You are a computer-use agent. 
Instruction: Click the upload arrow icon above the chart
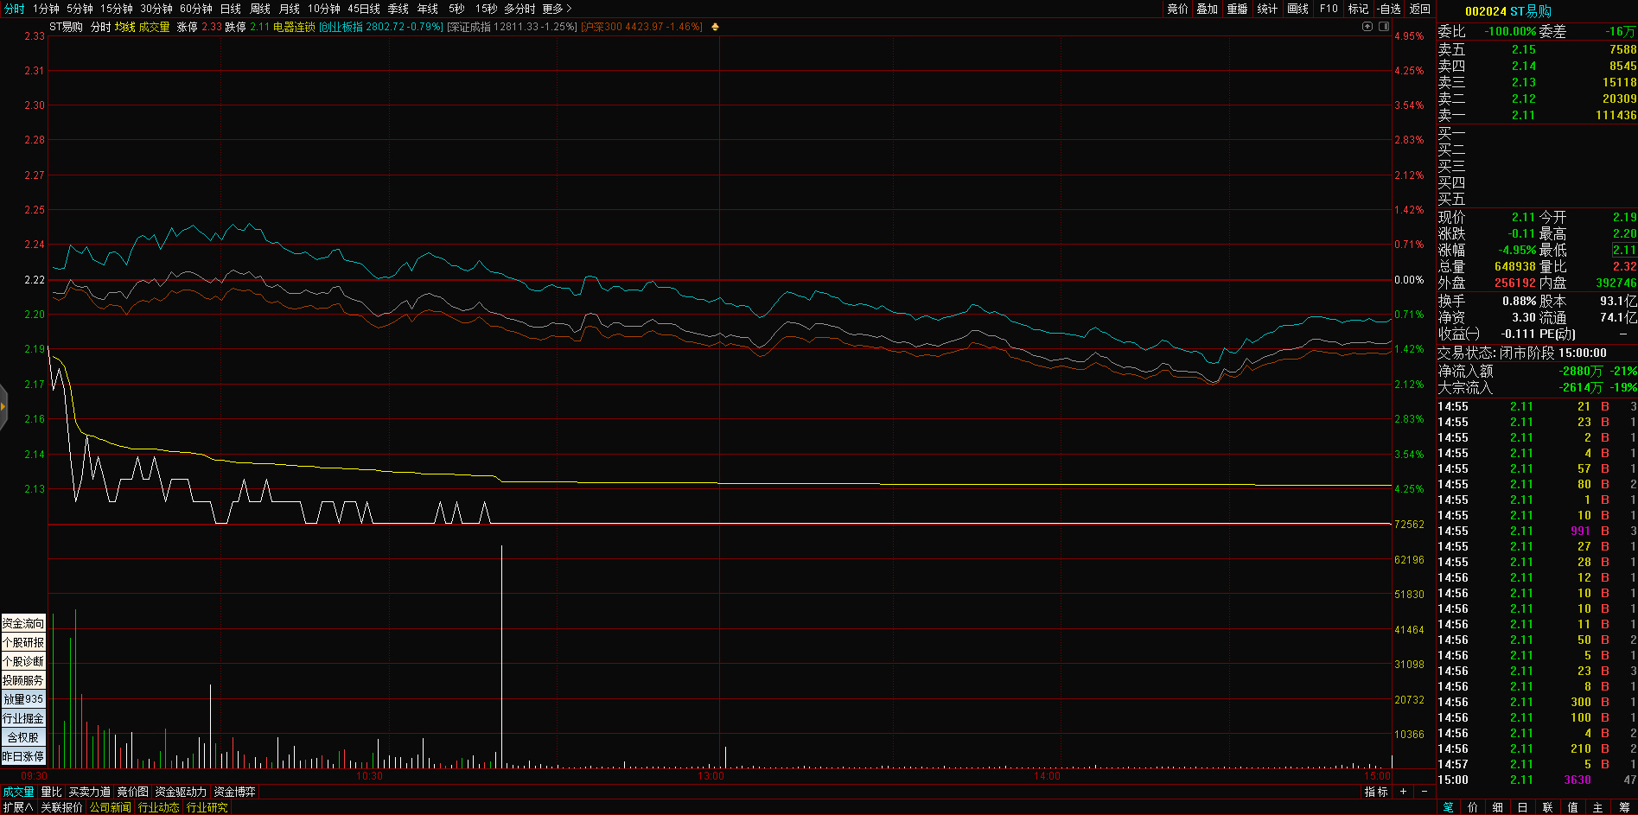point(1367,27)
